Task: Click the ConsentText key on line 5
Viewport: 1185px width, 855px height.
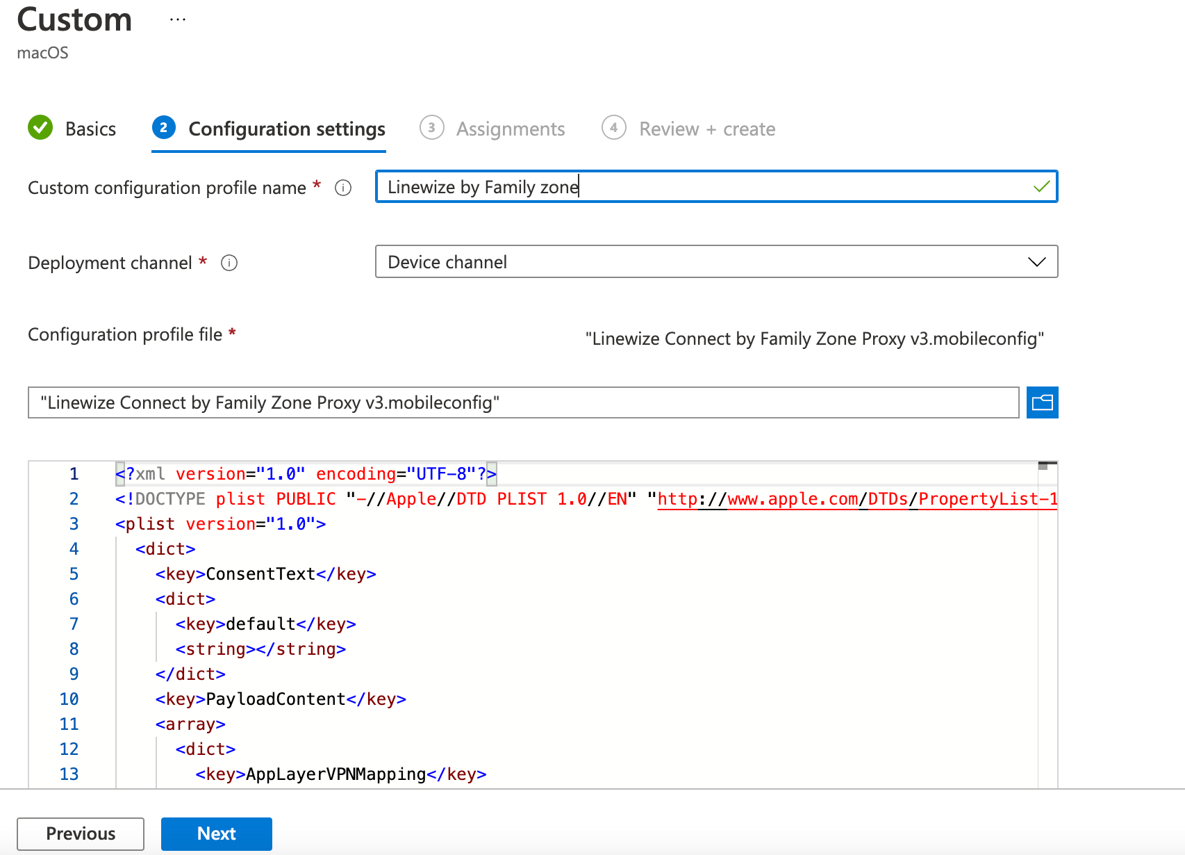Action: [x=266, y=574]
